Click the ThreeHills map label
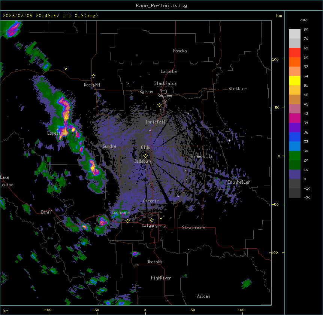323x315 pixels. (x=202, y=156)
